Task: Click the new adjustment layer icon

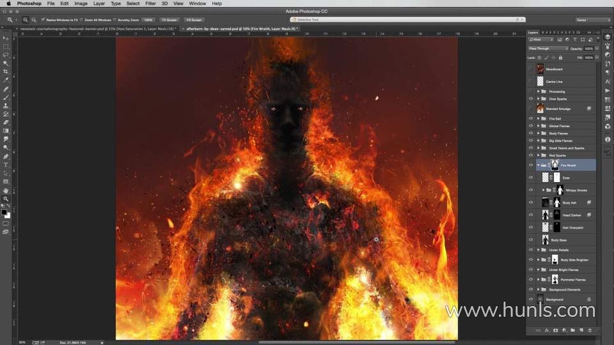Action: pyautogui.click(x=564, y=330)
